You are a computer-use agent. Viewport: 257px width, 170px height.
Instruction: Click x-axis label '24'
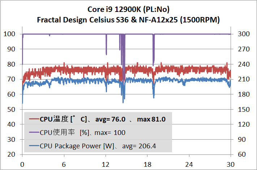pos(189,165)
